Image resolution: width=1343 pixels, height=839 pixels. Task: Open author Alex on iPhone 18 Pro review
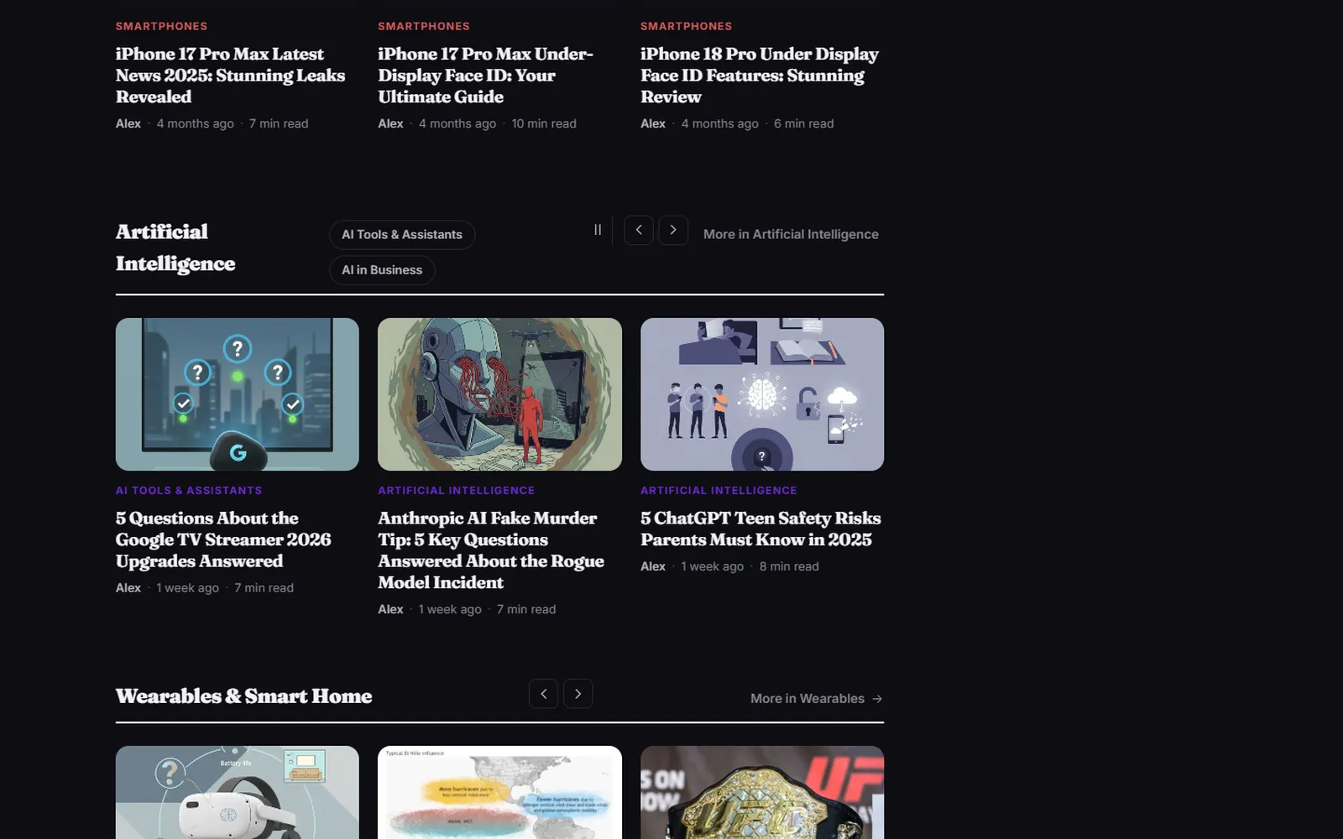click(x=653, y=123)
